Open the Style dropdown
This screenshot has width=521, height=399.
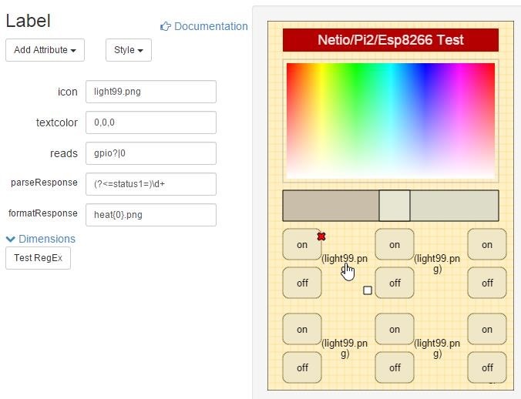pos(128,50)
